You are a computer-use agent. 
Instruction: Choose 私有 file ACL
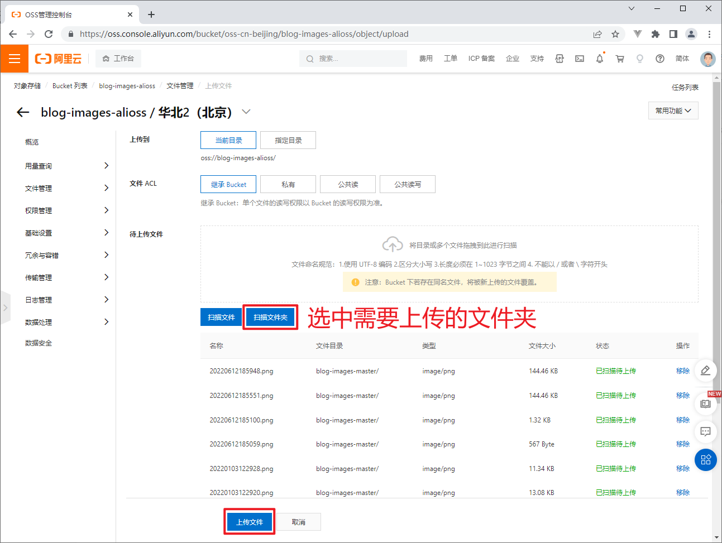click(x=288, y=184)
